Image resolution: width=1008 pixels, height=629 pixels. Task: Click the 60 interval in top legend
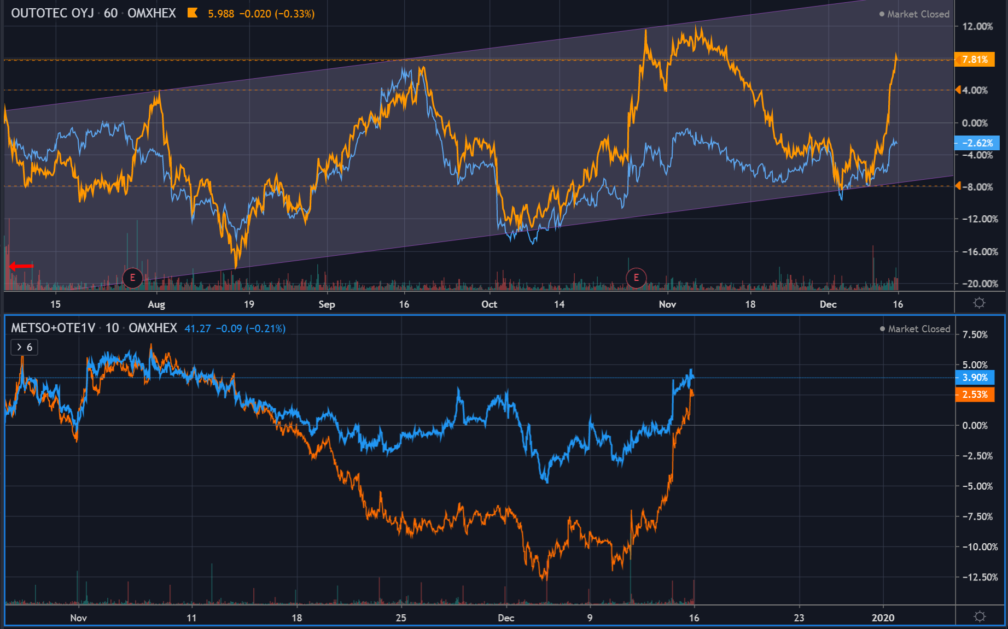click(110, 13)
